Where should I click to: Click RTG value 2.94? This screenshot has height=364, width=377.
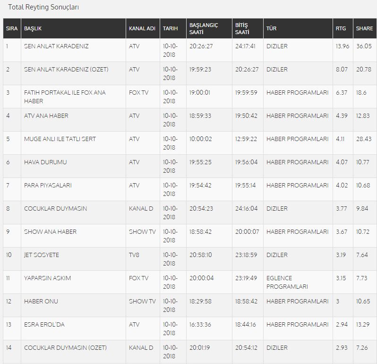342,325
